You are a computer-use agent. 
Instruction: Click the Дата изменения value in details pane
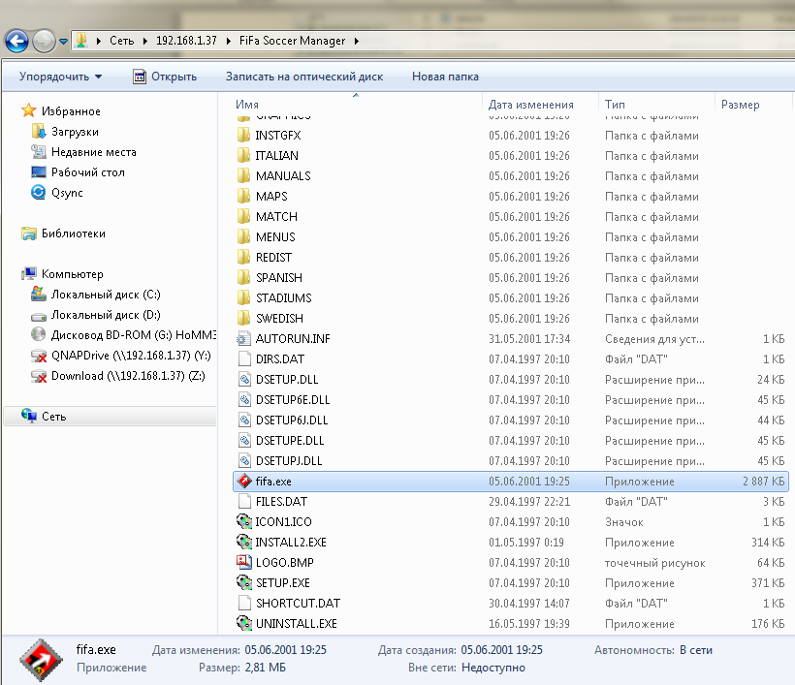[285, 650]
